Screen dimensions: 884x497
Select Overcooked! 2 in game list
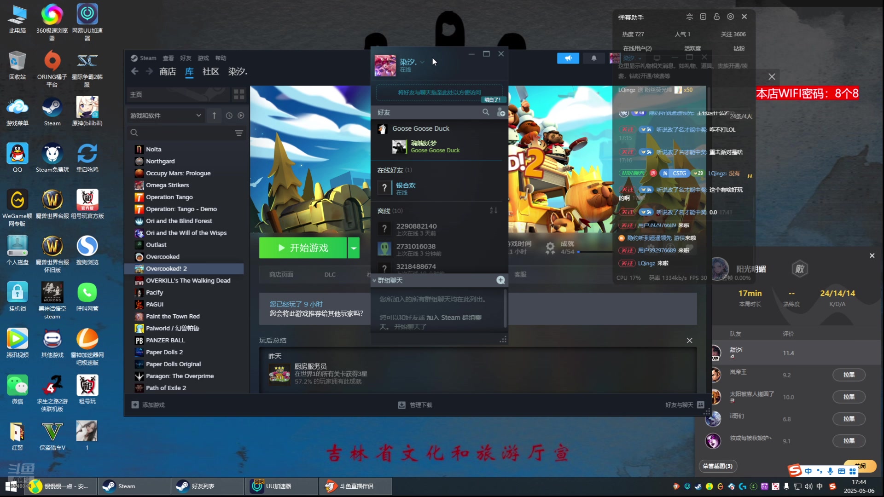(184, 269)
